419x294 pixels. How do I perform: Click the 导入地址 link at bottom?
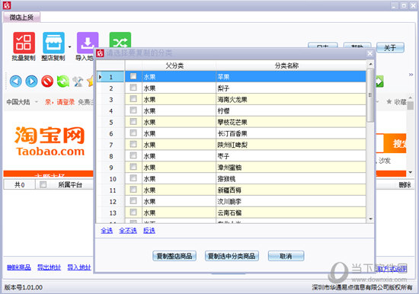[x=79, y=267]
